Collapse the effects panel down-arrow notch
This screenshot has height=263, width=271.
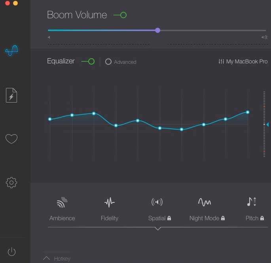[x=158, y=229]
